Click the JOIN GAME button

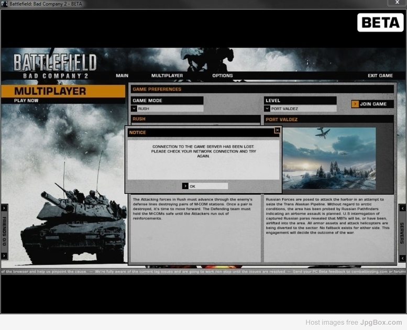coord(372,104)
